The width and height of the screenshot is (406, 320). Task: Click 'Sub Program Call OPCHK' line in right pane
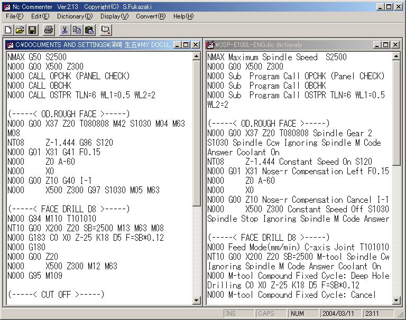pos(296,76)
